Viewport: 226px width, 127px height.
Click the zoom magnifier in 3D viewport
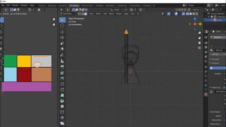pyautogui.click(x=200, y=33)
